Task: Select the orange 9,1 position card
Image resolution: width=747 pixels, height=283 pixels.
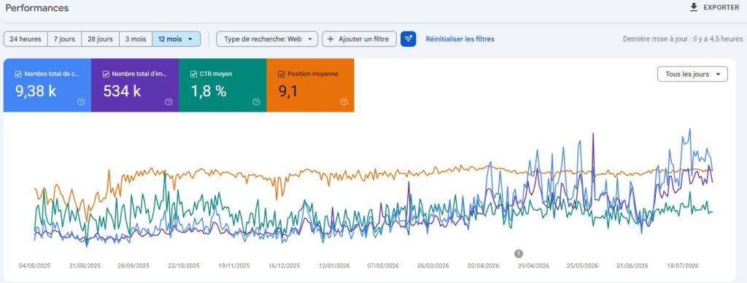Action: click(310, 85)
